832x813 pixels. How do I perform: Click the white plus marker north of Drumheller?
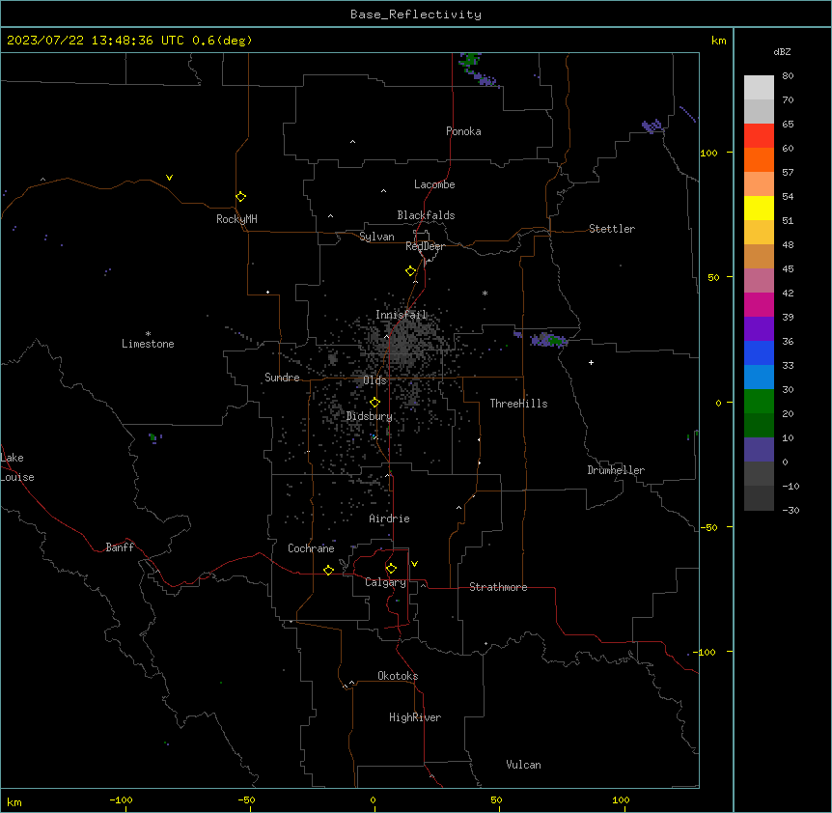[591, 362]
